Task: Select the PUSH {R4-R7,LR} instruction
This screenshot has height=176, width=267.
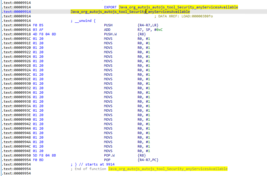Action: [108, 25]
